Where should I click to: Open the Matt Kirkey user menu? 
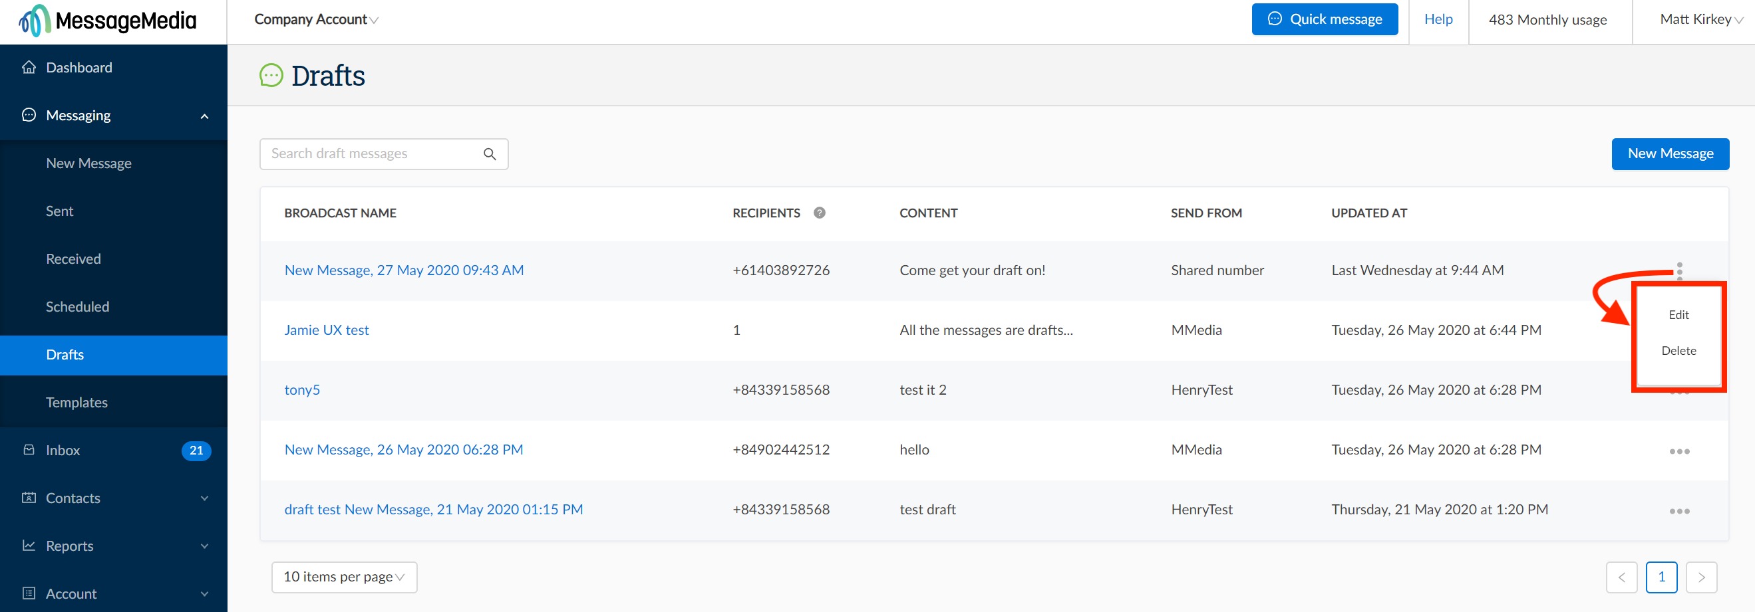click(x=1701, y=20)
